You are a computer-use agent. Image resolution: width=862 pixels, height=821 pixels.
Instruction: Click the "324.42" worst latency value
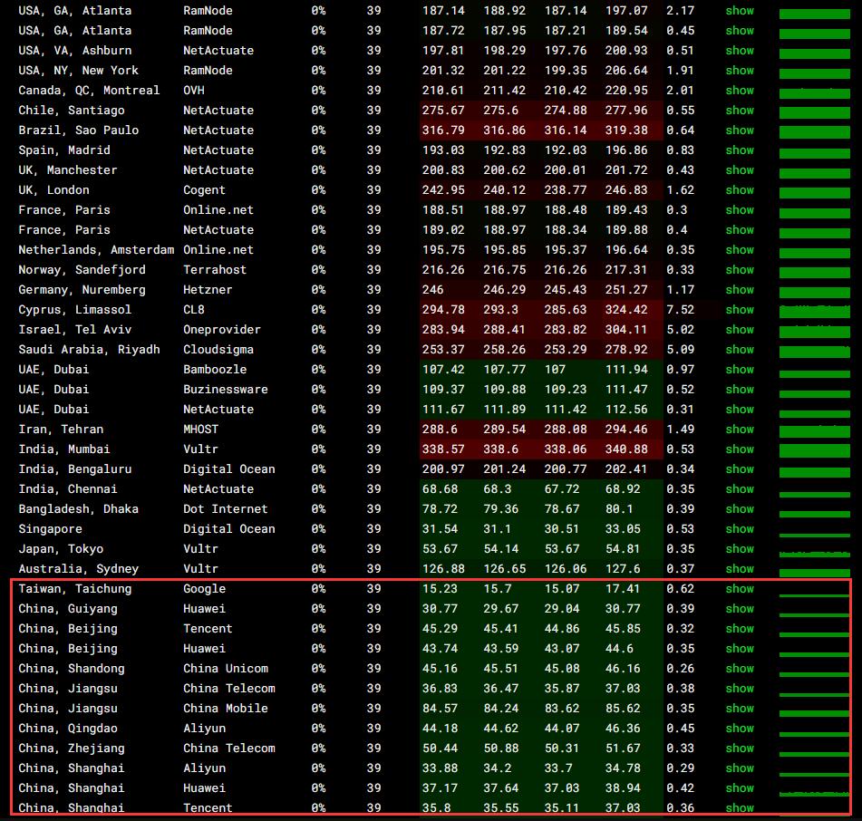coord(626,309)
